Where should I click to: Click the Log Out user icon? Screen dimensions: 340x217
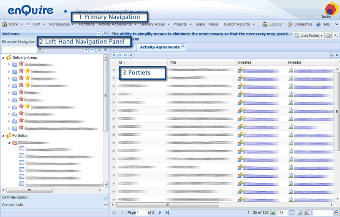pyautogui.click(x=265, y=24)
